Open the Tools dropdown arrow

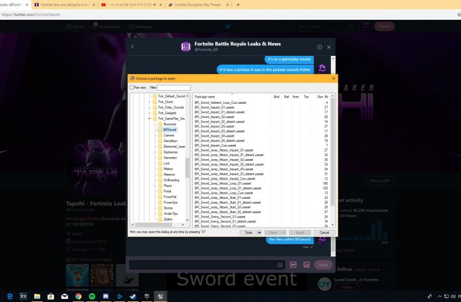point(259,232)
